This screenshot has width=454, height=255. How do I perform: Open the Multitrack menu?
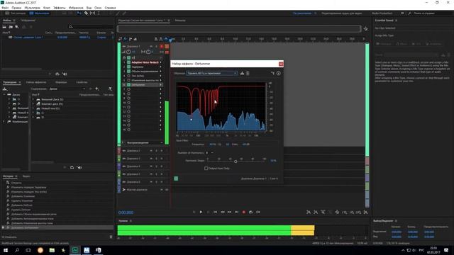[33, 8]
